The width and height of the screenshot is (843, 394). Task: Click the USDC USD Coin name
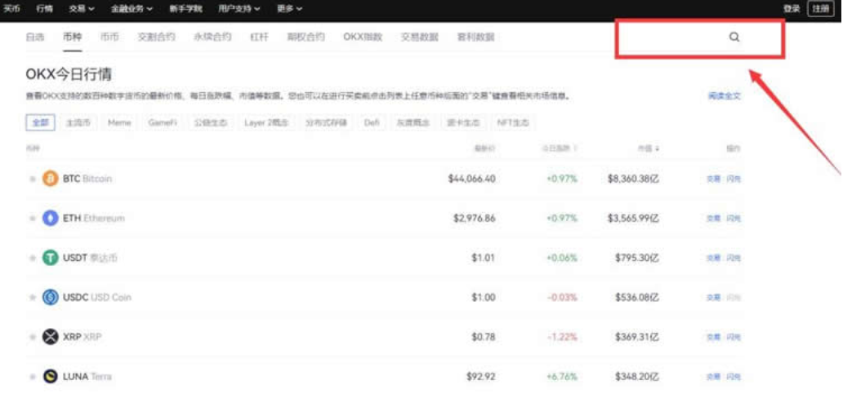click(96, 298)
